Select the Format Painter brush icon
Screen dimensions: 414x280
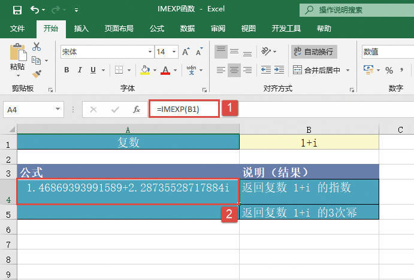37,74
